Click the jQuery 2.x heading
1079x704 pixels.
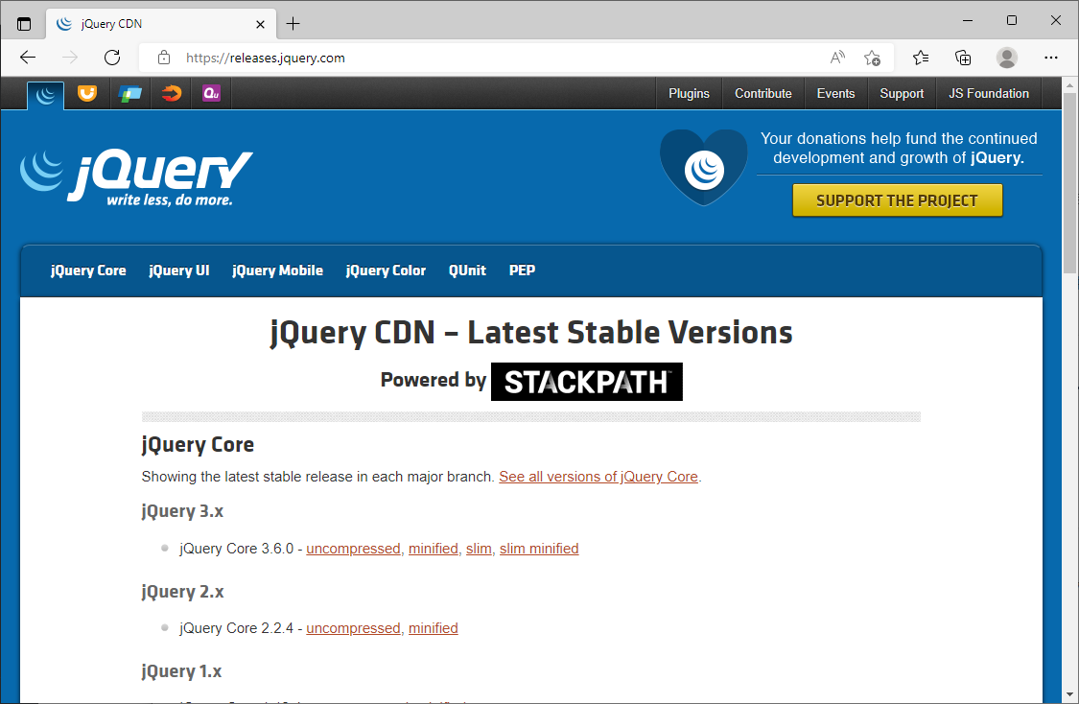tap(182, 592)
